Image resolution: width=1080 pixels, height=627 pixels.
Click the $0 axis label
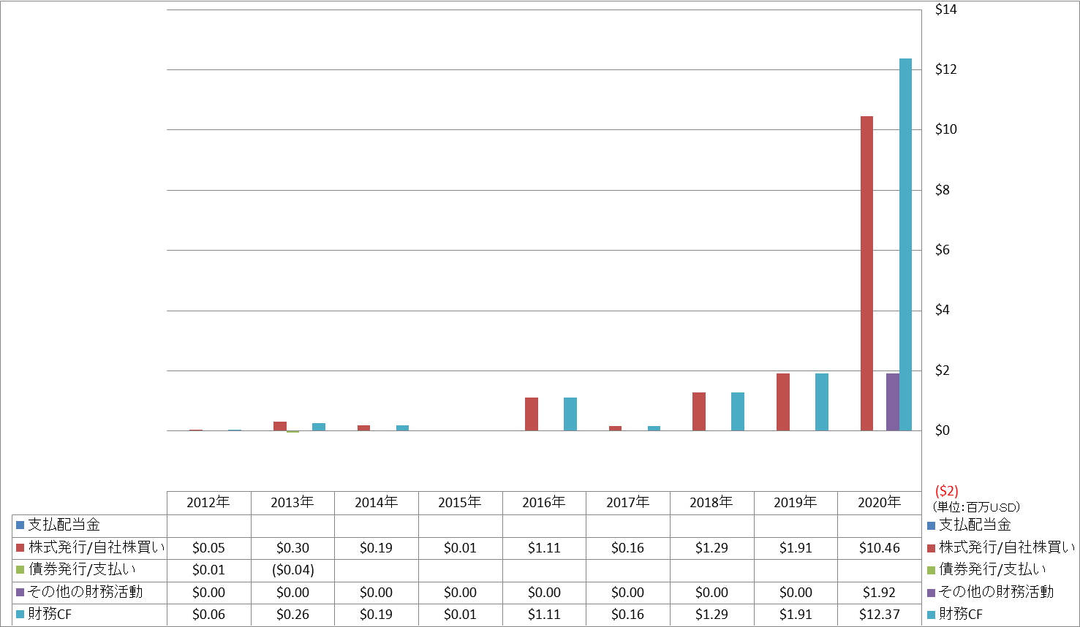click(943, 430)
